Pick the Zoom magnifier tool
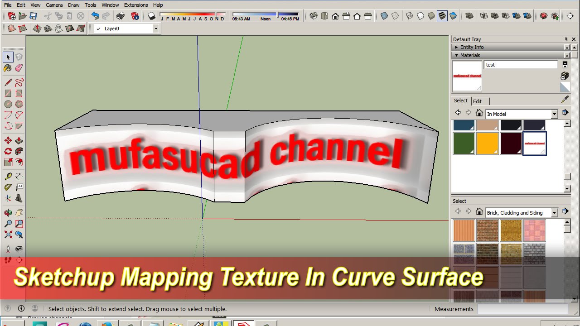The height and width of the screenshot is (326, 580). [x=8, y=223]
